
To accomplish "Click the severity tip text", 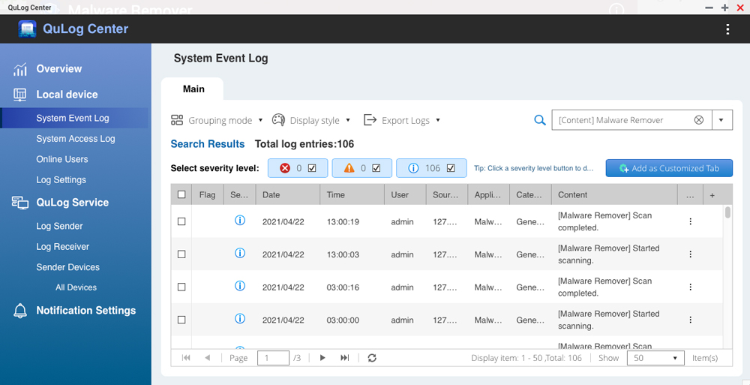I will pos(533,168).
